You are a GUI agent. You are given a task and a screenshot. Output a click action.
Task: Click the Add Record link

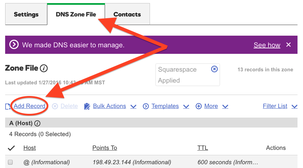click(30, 106)
